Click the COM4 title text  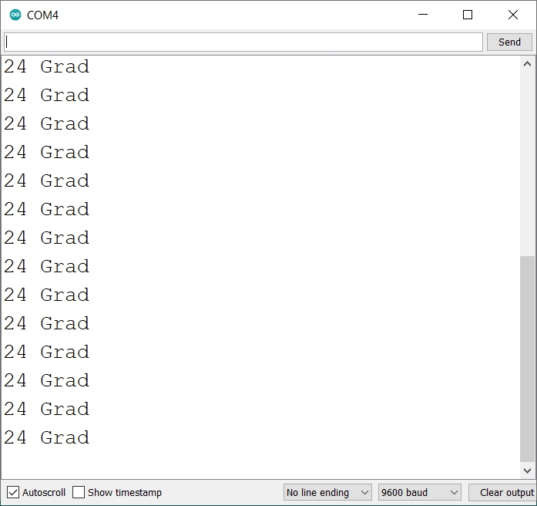point(42,15)
